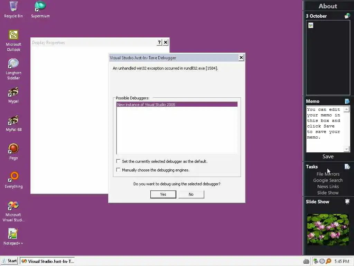
Task: Click the Visual Studio Just-In-Time taskbar button
Action: [47, 261]
